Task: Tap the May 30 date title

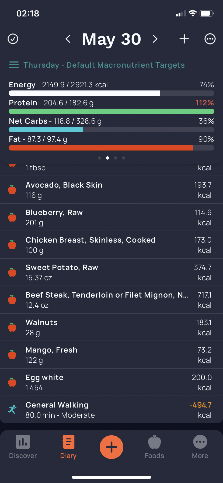Action: (111, 39)
